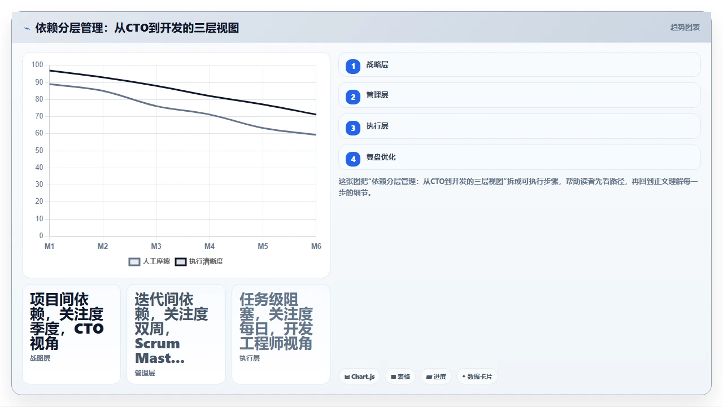Click the lightning icon beside the title
Image resolution: width=723 pixels, height=407 pixels.
click(x=27, y=28)
